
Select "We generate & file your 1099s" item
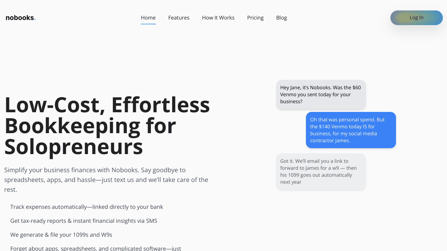pyautogui.click(x=61, y=235)
